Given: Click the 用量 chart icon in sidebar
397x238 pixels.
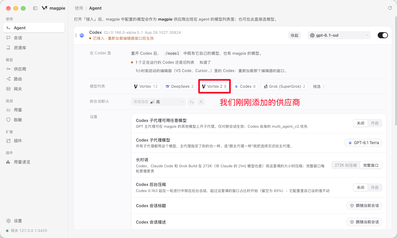Looking at the screenshot, I should (8, 110).
